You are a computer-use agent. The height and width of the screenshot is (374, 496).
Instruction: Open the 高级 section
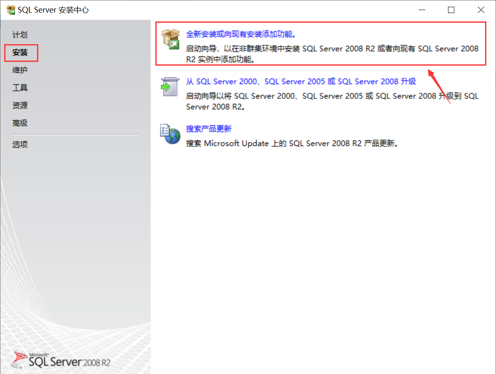point(20,123)
